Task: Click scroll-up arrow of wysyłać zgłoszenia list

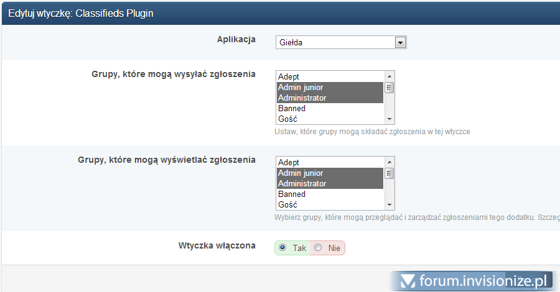Action: (x=390, y=76)
